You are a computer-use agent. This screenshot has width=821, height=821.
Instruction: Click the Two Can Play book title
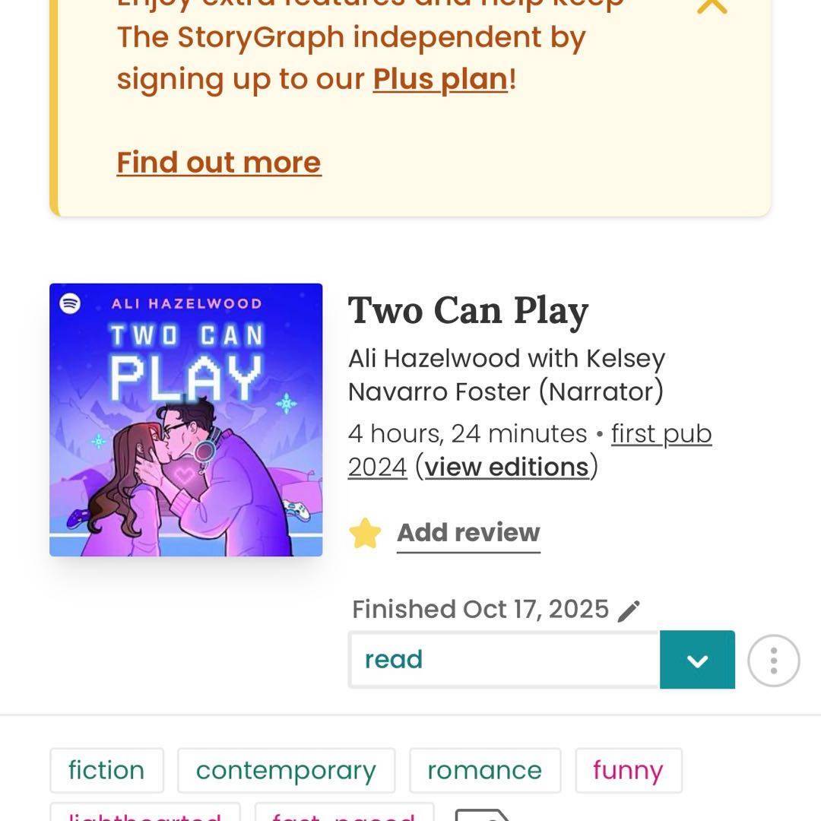tap(468, 311)
